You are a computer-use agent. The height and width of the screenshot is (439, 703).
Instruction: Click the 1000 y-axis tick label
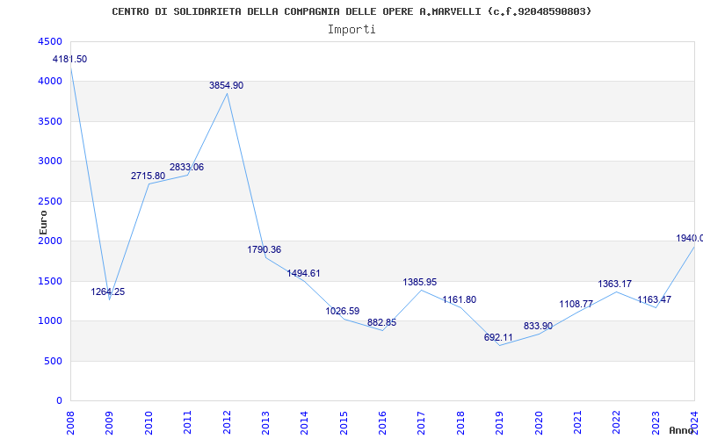click(x=51, y=321)
